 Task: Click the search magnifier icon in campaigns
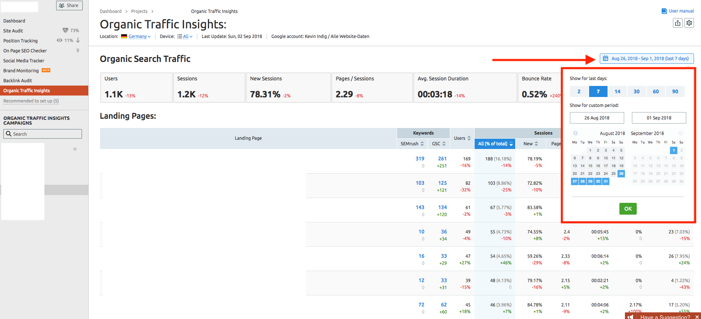[x=9, y=134]
